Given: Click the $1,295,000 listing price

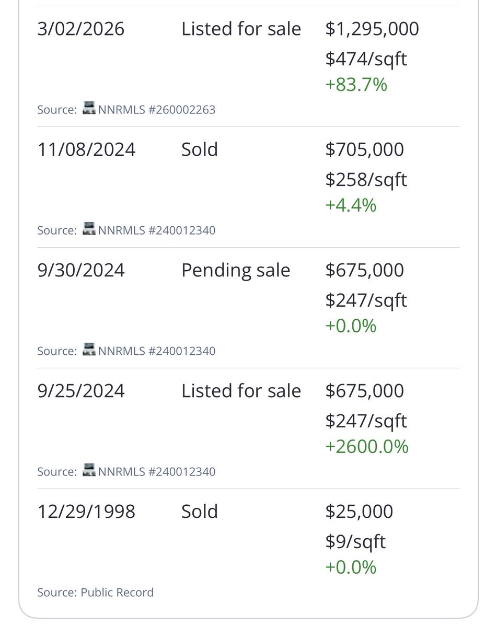Looking at the screenshot, I should (372, 29).
